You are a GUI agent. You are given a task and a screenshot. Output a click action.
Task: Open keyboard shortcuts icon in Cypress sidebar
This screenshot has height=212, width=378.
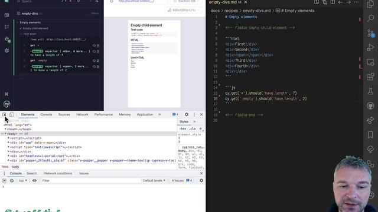click(6, 94)
